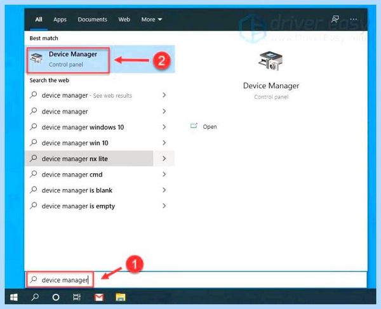
Task: Select the Web filter tab
Action: tap(124, 20)
